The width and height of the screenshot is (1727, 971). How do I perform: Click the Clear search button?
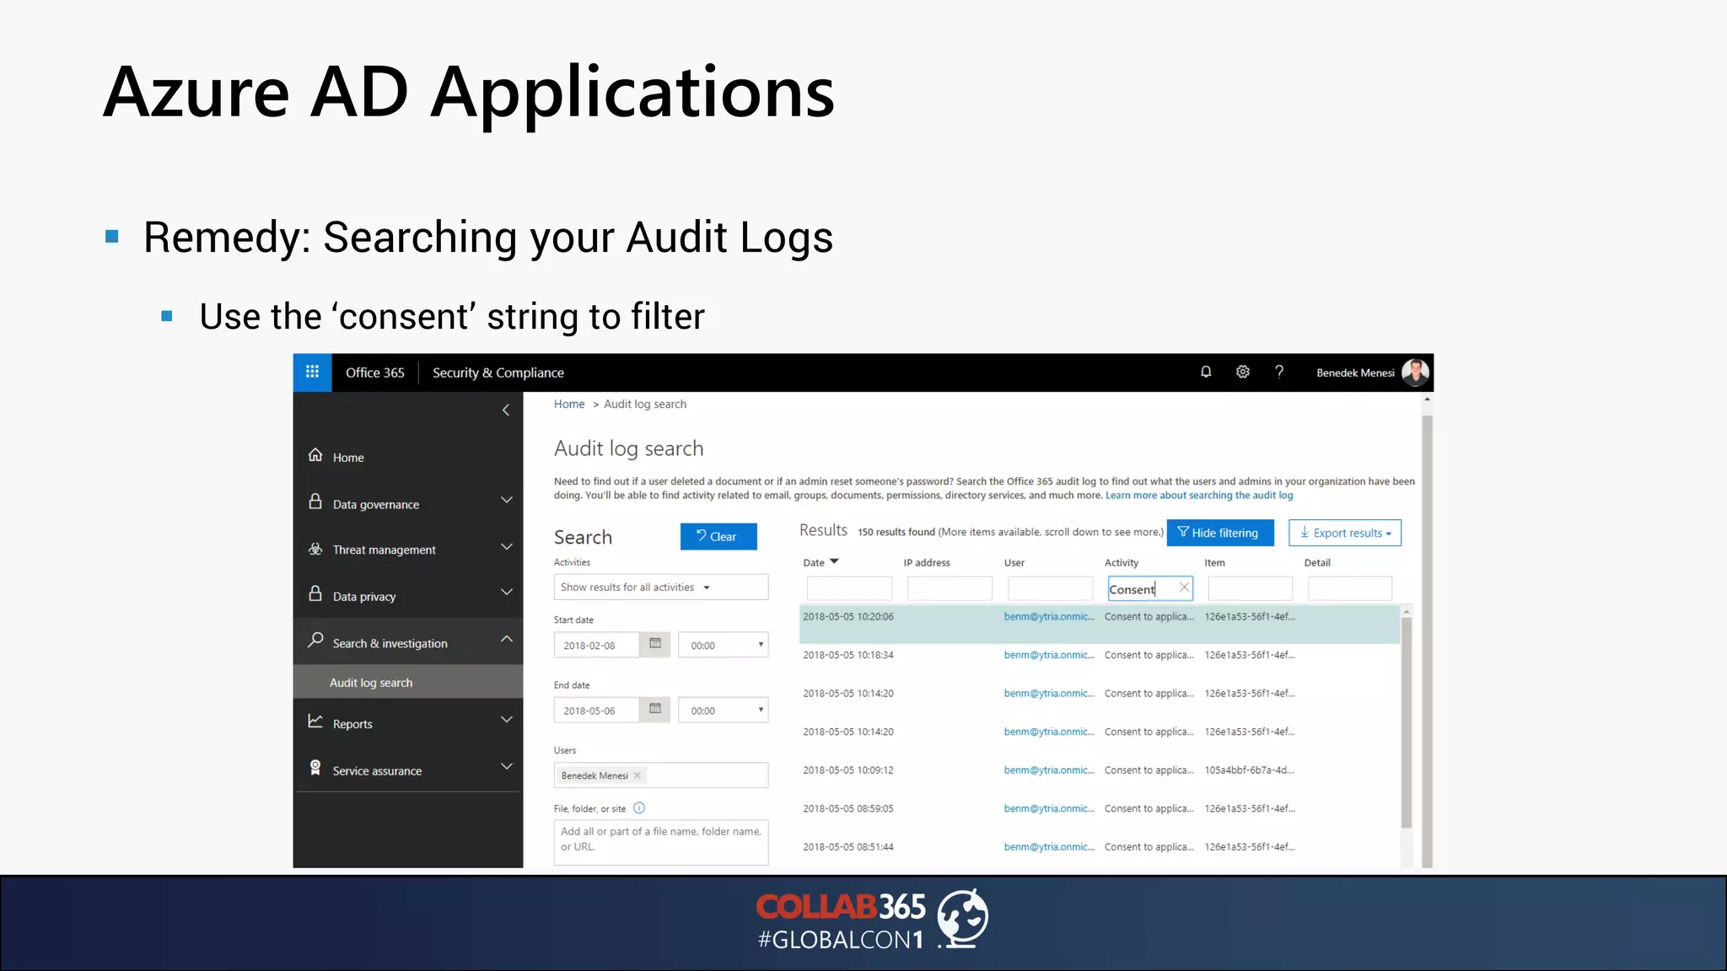coord(718,536)
